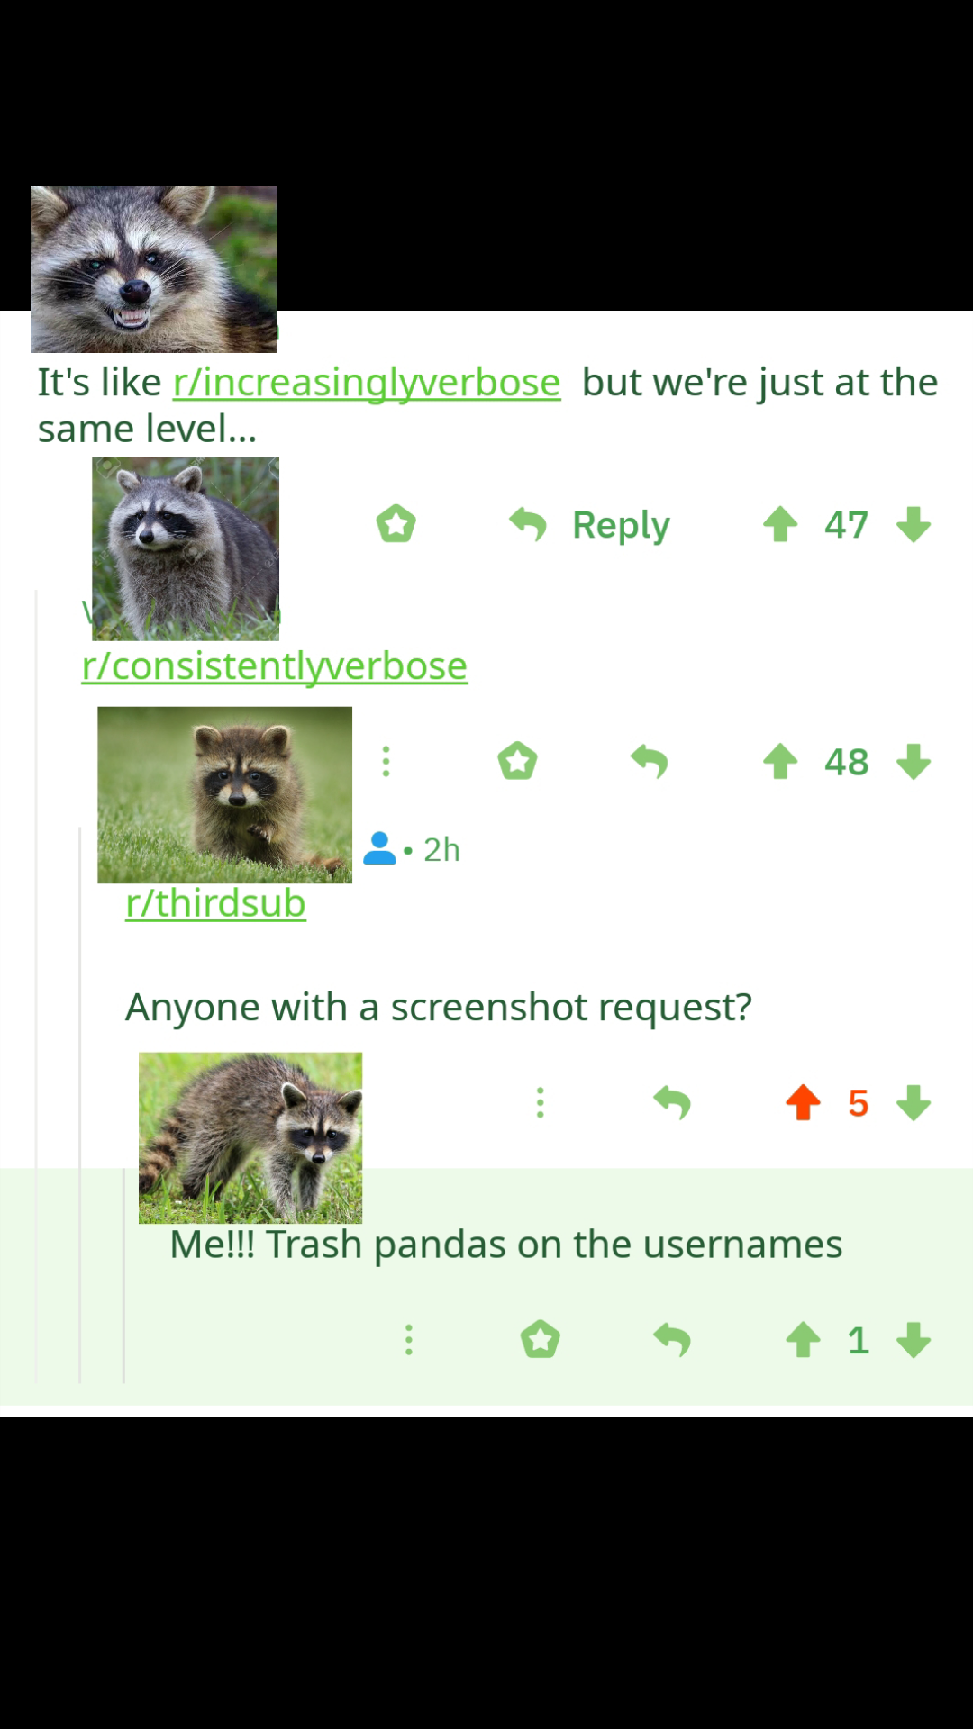Image resolution: width=973 pixels, height=1729 pixels.
Task: Upvote the r/consistentlyverbose comment
Action: click(780, 762)
